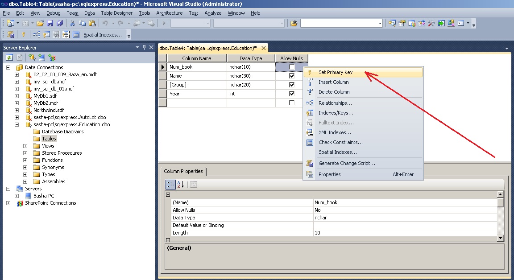Click the Add SharePoint Connection icon
The width and height of the screenshot is (514, 280).
[52, 58]
